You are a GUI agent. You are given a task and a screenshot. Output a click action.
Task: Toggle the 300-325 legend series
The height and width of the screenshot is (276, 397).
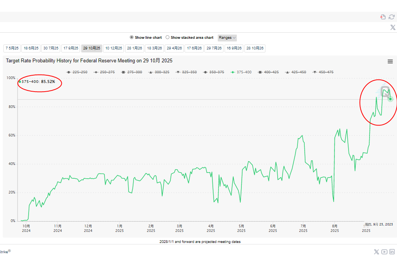159,72
